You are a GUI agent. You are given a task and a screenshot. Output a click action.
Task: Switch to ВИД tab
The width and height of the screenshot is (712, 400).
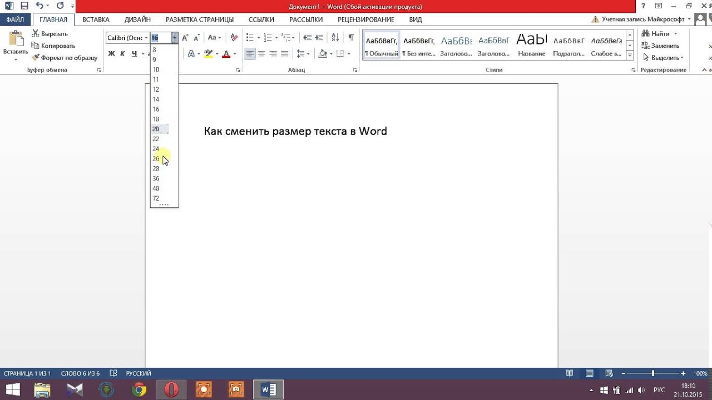point(416,19)
